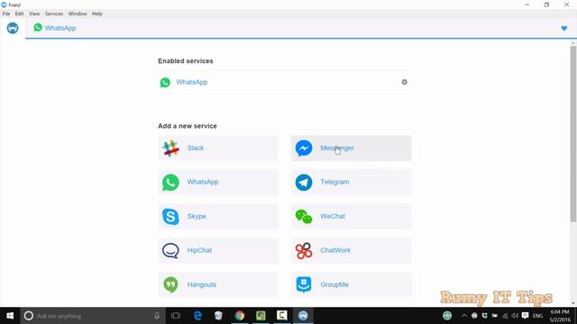Click the Cortana search box
This screenshot has height=324, width=577.
tap(93, 316)
